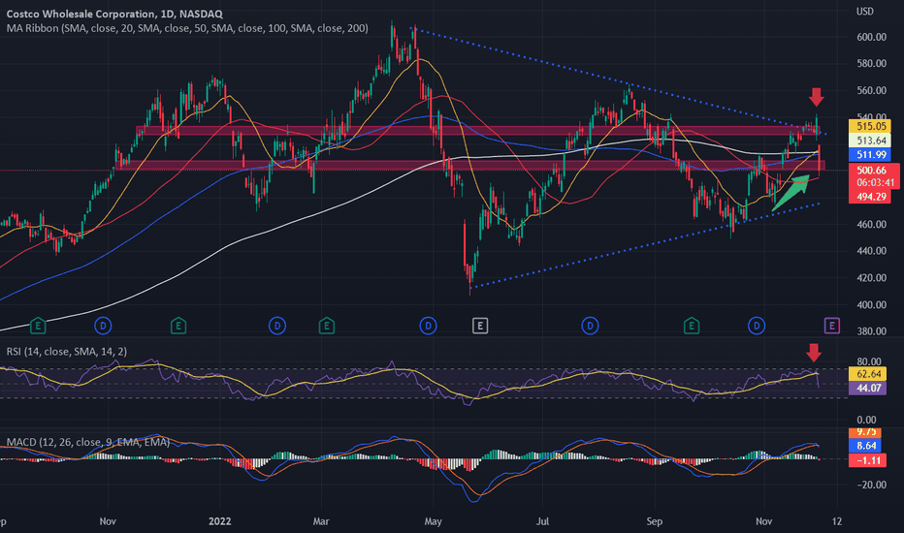Click the 12 date label on the time axis
This screenshot has height=533, width=904.
point(836,521)
